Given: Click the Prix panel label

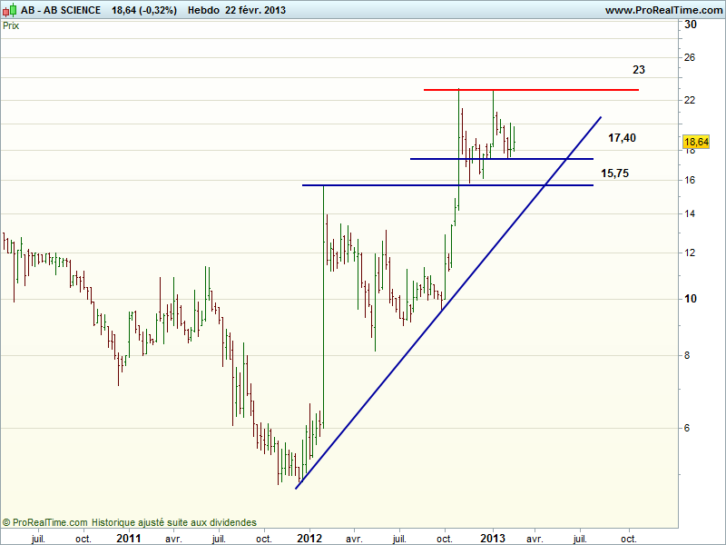Looking at the screenshot, I should [11, 25].
